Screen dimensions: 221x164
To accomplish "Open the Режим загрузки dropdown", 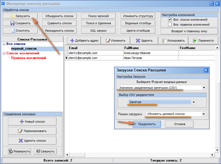I will (x=204, y=114).
